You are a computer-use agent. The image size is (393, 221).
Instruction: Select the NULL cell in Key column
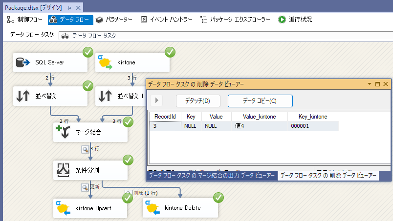point(191,126)
